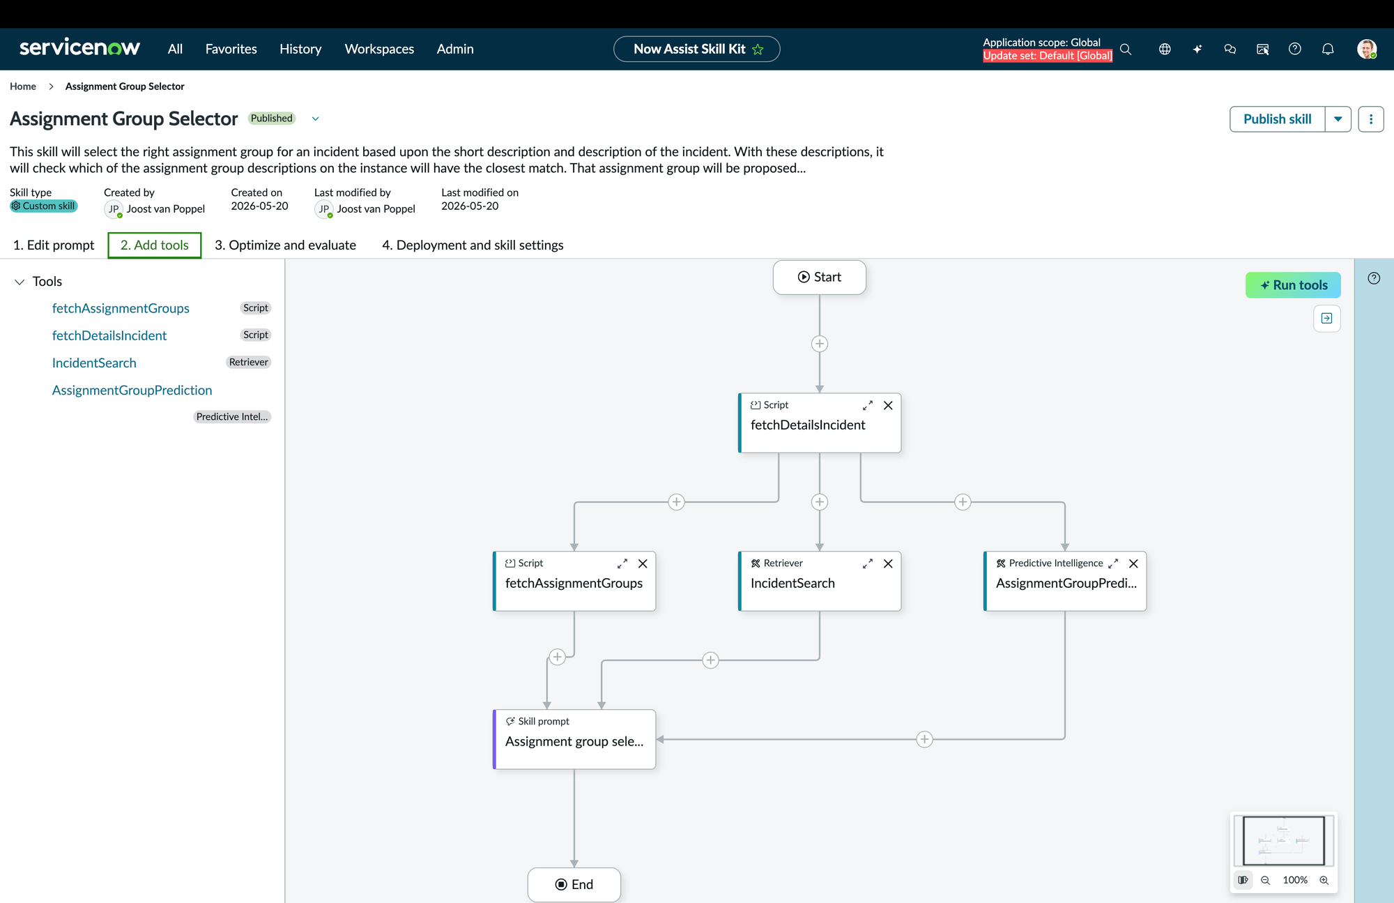This screenshot has width=1394, height=903.
Task: Open the user avatar menu
Action: tap(1367, 49)
